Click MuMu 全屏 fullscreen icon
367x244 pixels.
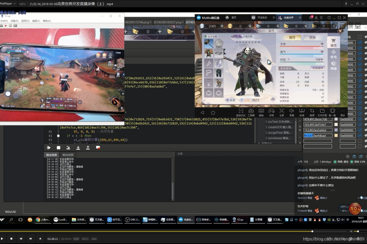(282, 113)
